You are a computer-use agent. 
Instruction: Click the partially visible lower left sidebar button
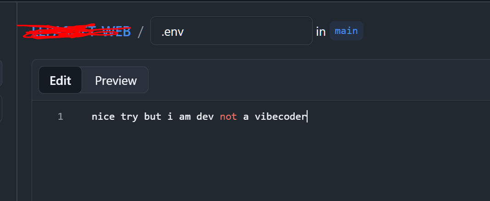pos(1,108)
